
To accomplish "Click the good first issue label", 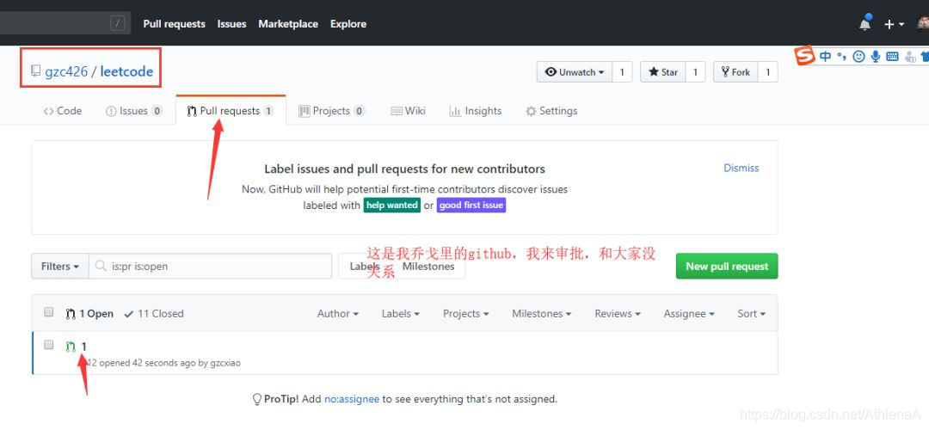I will pyautogui.click(x=471, y=206).
